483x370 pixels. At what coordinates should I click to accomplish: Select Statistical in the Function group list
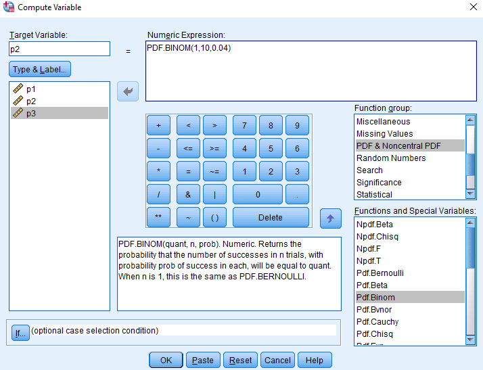click(x=374, y=195)
